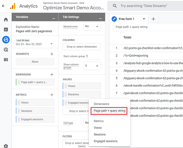Click Engaged sessions value in Tab Settings
The height and width of the screenshot is (148, 183).
point(76,103)
